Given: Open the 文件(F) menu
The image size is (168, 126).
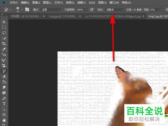Looking at the screenshot, I should tap(14, 3).
